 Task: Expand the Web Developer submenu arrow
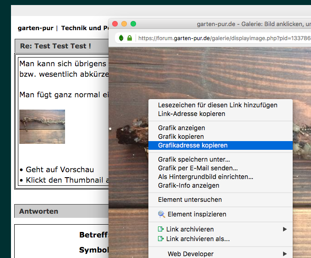(x=285, y=254)
